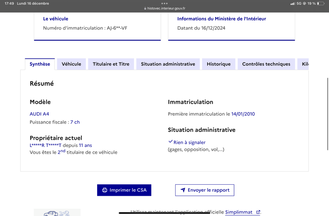Click the car and motorcycle illustration
The image size is (329, 216).
click(x=57, y=212)
